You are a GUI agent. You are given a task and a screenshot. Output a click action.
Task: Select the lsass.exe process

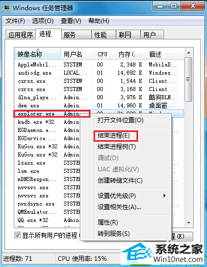(32, 163)
